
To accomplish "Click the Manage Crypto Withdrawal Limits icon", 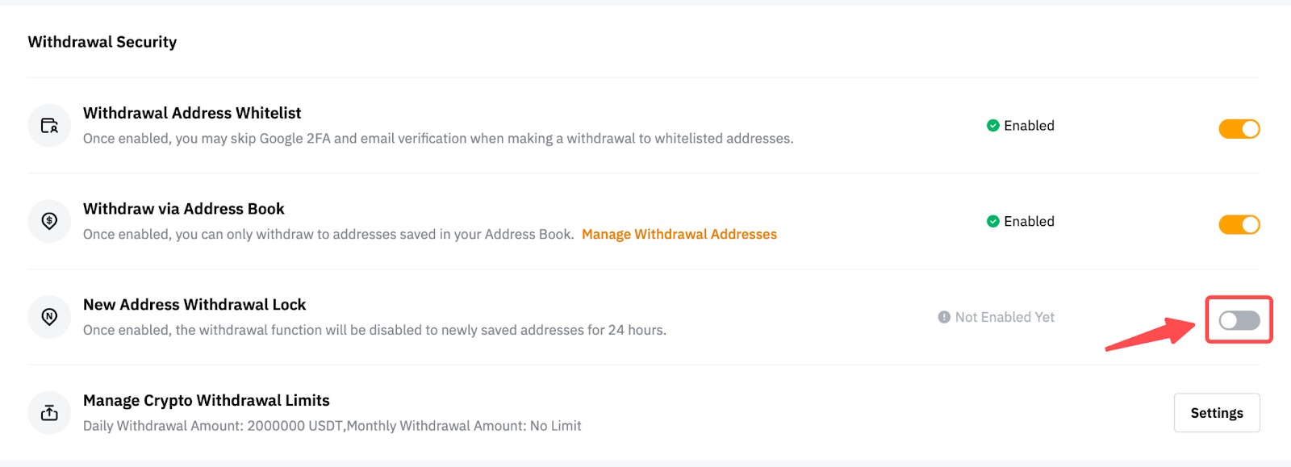I will [x=49, y=413].
